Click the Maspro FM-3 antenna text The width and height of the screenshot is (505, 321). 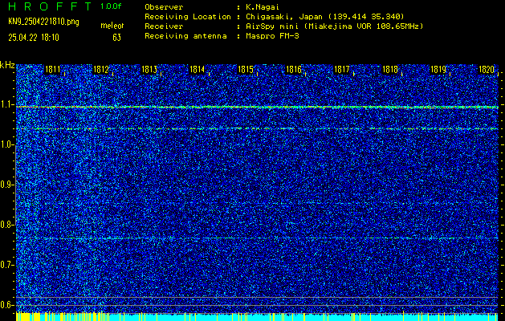(x=272, y=36)
